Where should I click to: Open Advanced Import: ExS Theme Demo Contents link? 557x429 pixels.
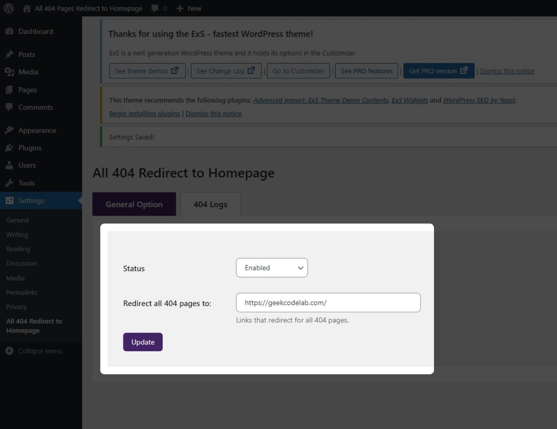pos(321,100)
